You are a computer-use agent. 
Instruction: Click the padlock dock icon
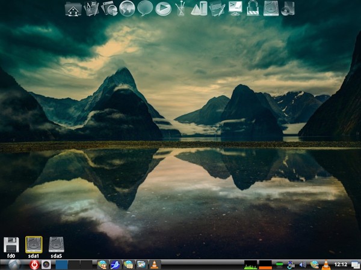(x=253, y=8)
